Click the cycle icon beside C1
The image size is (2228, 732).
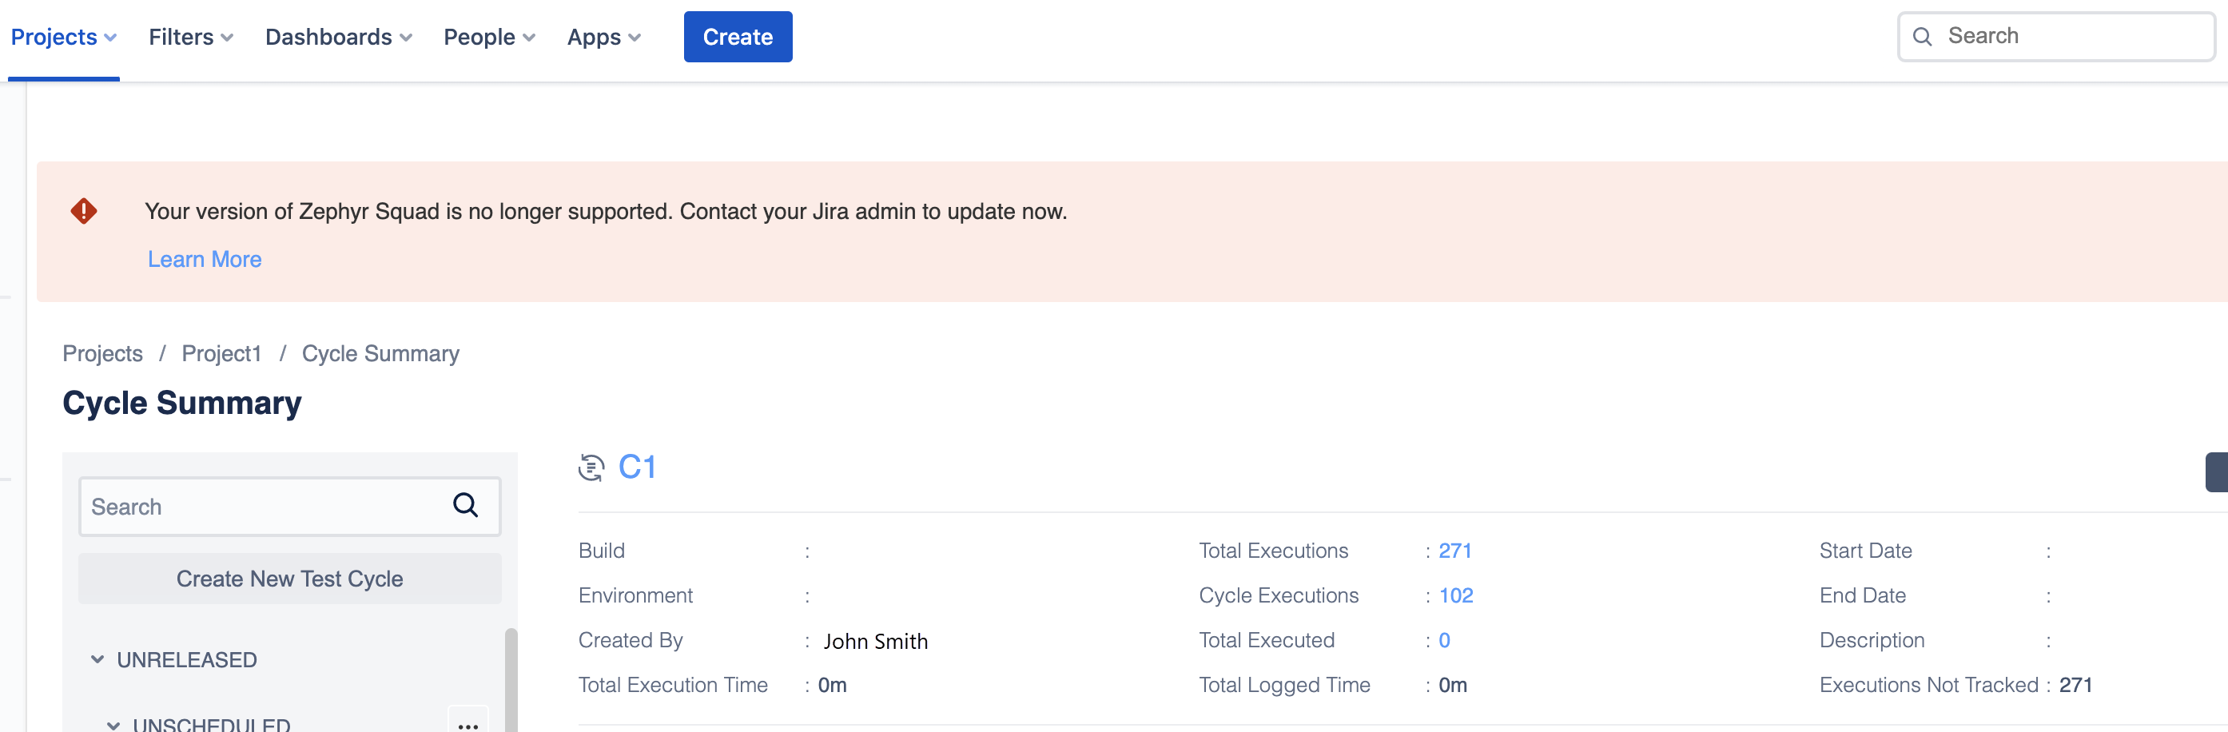tap(591, 468)
